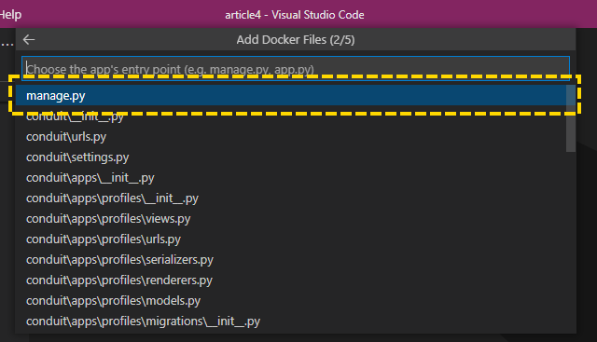Click the back arrow in Add Docker Files
Image resolution: width=597 pixels, height=342 pixels.
[x=29, y=39]
